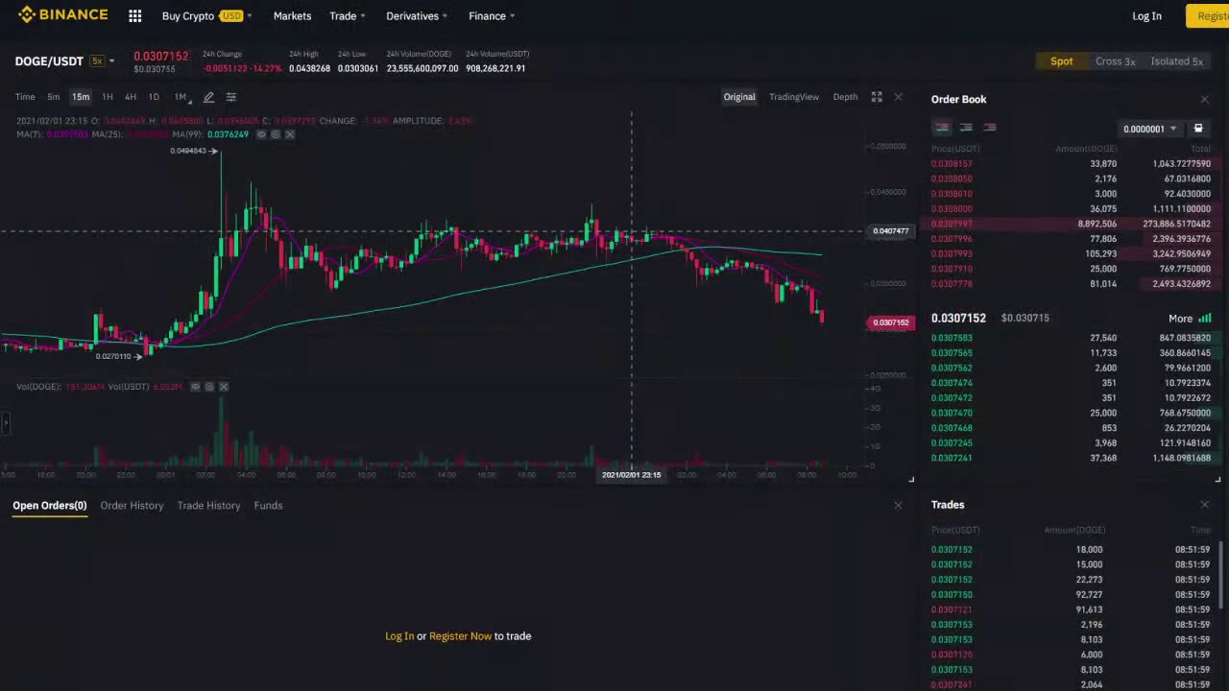Viewport: 1229px width, 691px height.
Task: Click the 0.0407477 crosshair price label
Action: (x=890, y=231)
